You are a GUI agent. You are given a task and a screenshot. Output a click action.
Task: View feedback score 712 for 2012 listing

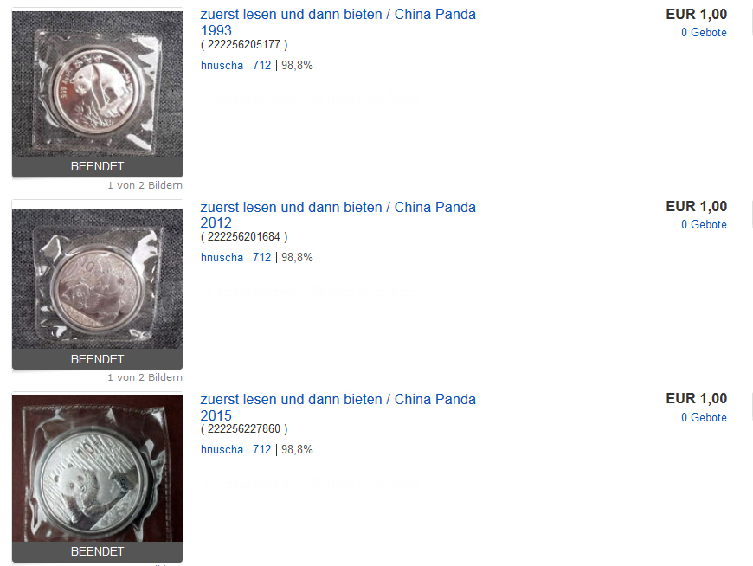pos(262,257)
